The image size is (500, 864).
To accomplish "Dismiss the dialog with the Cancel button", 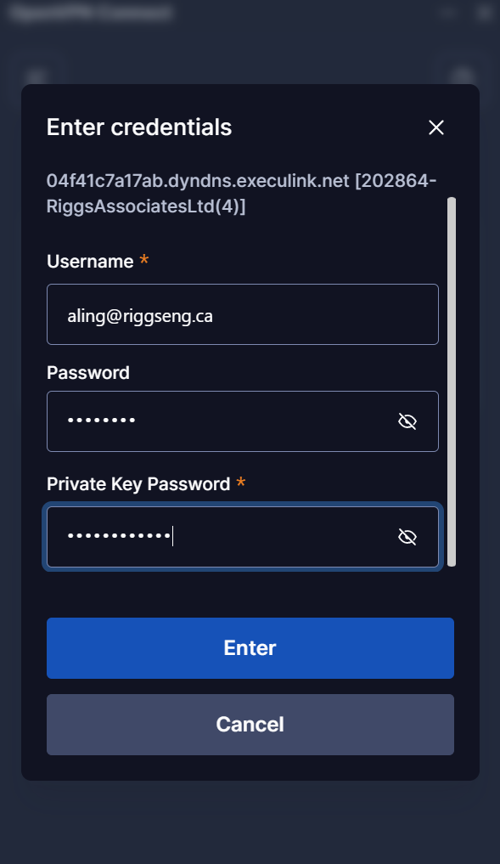I will point(250,725).
